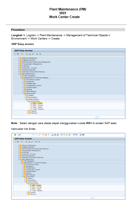
Task: Select CA85 - Replace in upper tree
Action: click(37, 109)
